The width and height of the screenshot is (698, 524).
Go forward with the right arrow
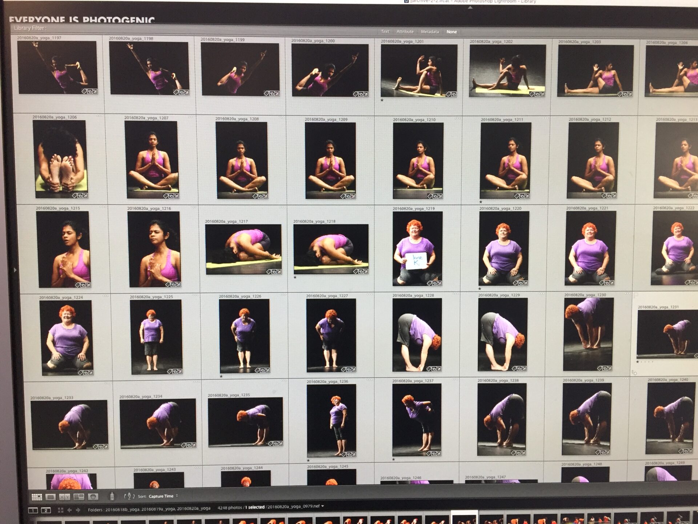click(78, 510)
